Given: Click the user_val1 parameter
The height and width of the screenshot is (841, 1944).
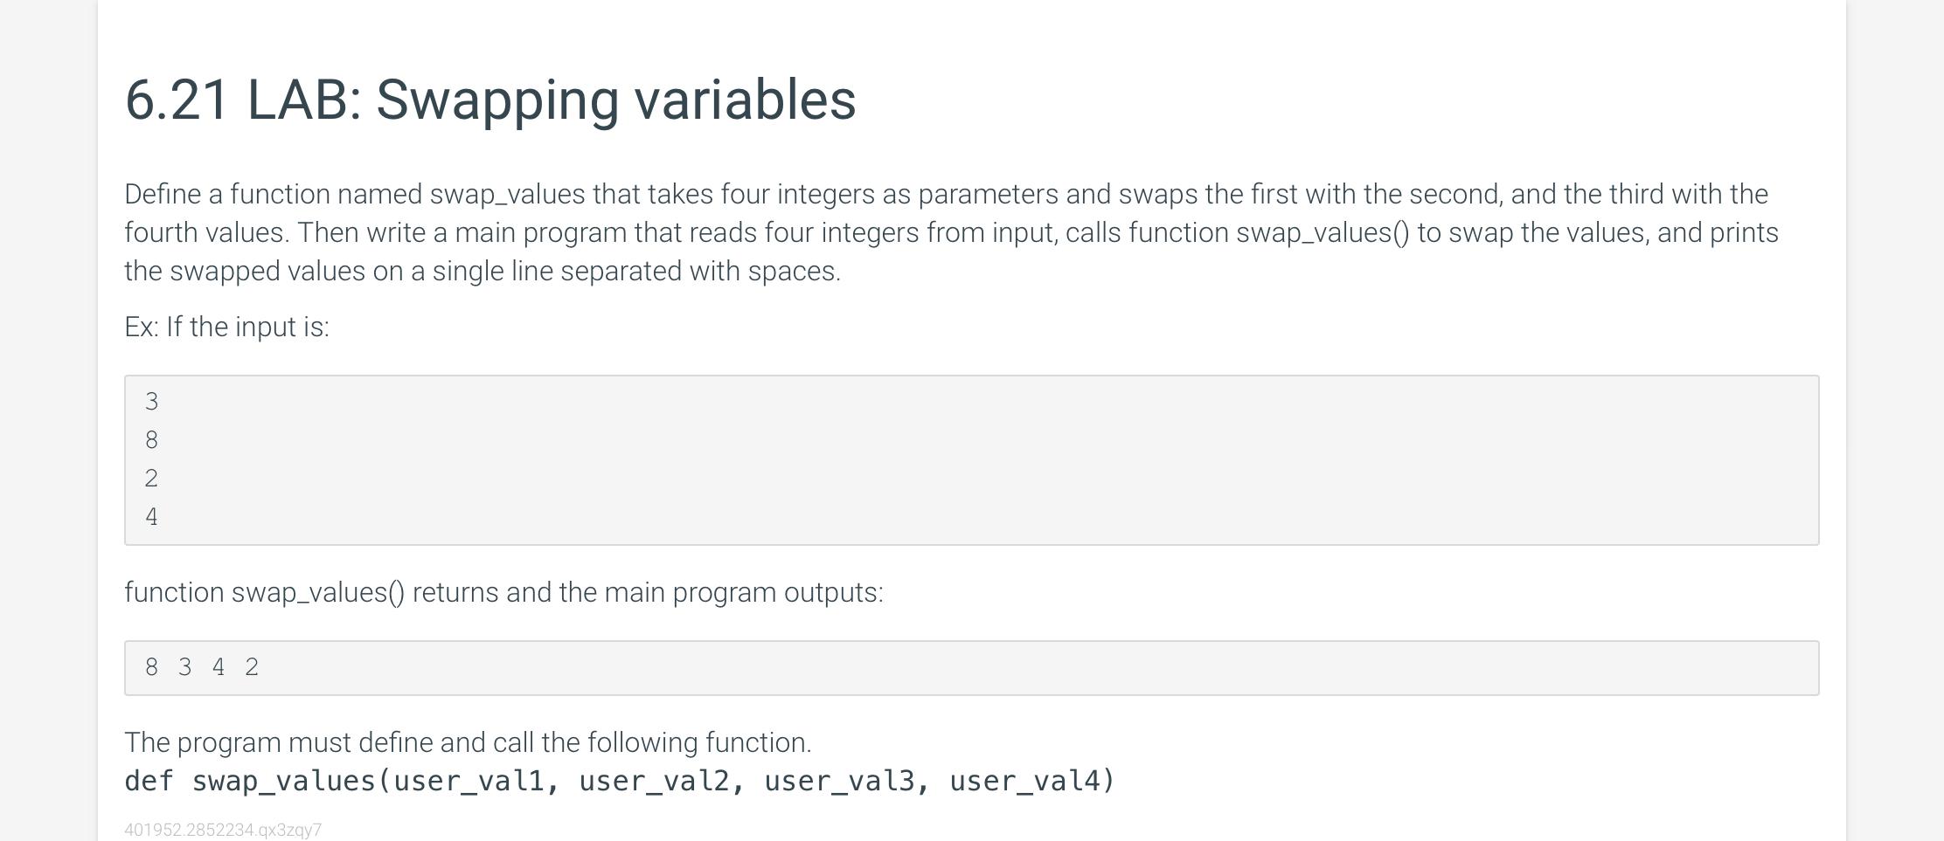Looking at the screenshot, I should [469, 781].
